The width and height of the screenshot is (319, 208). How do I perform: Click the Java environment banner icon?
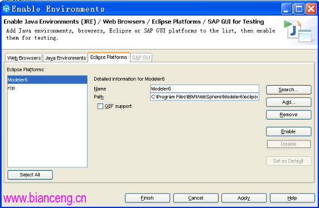pyautogui.click(x=298, y=32)
